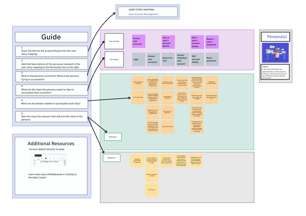Click the purple 'Reset a user's password' note
The image size is (306, 216).
click(x=212, y=42)
